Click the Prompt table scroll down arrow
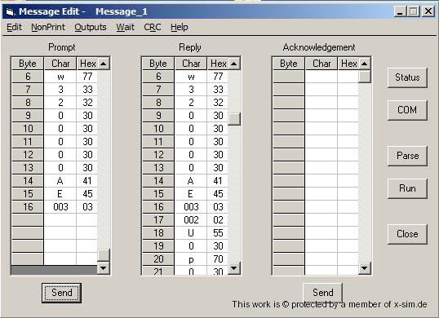This screenshot has width=439, height=318. click(103, 268)
